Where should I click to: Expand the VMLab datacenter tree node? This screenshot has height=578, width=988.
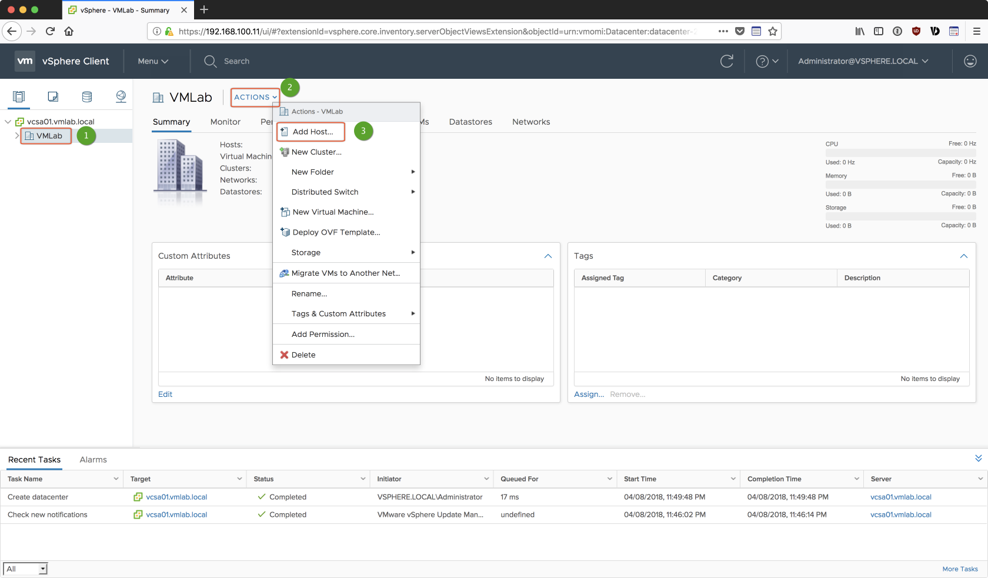click(16, 136)
